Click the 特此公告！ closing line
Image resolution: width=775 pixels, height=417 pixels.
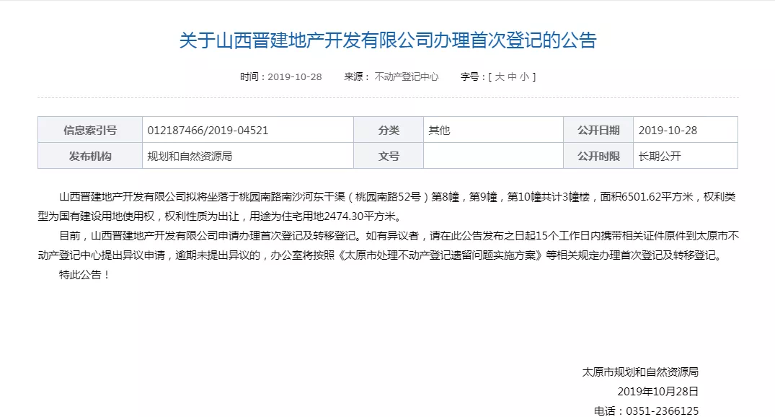tap(84, 275)
